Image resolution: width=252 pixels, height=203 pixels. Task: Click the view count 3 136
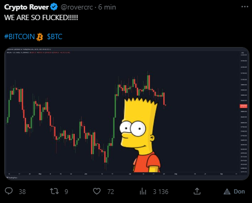click(161, 191)
